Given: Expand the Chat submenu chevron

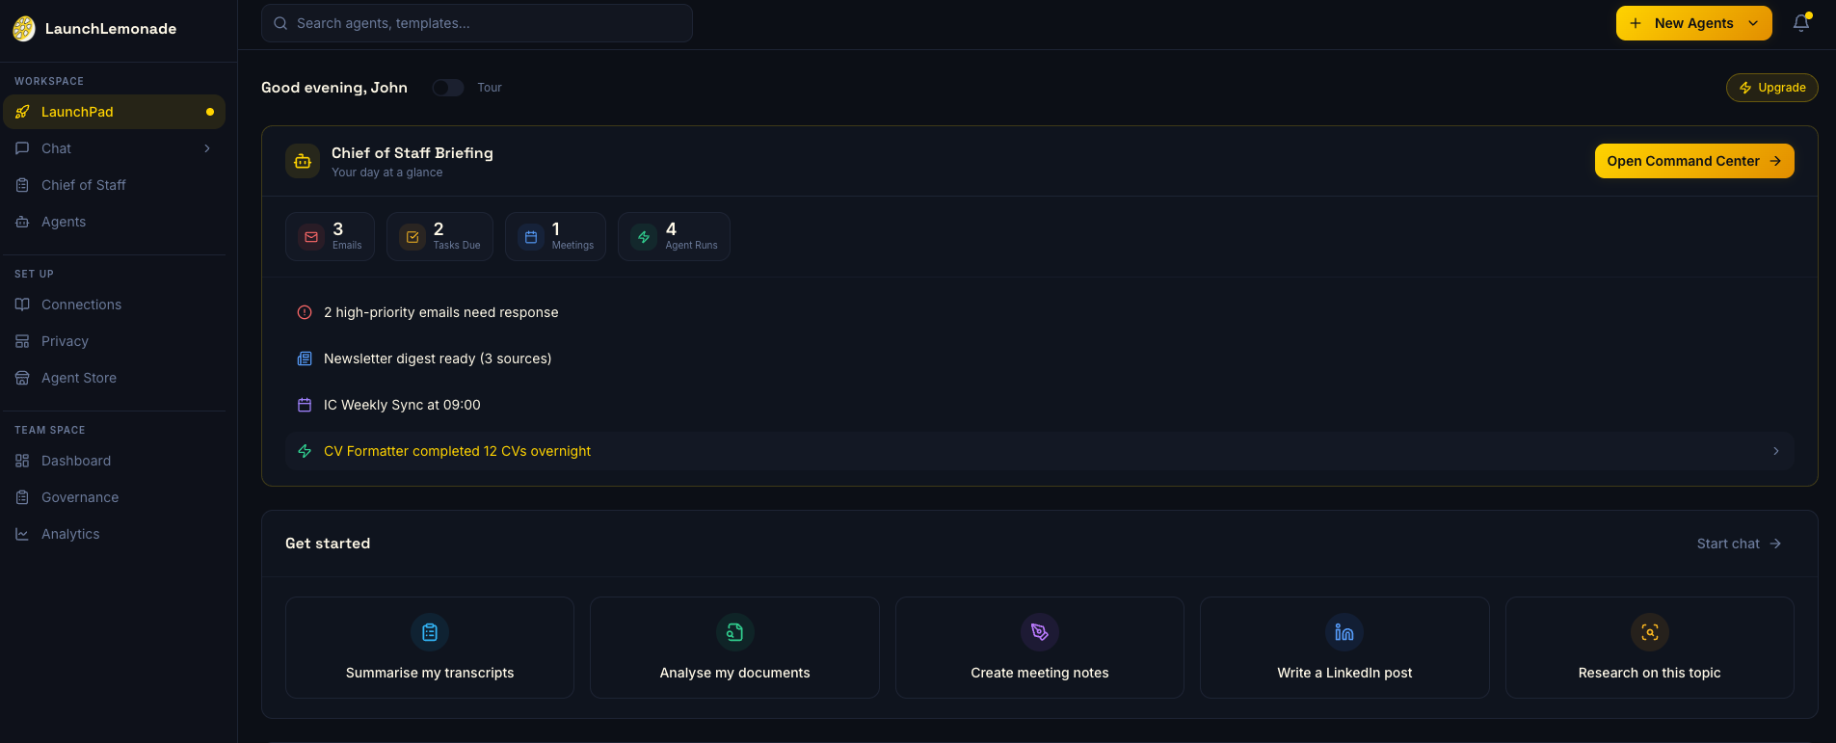Looking at the screenshot, I should (207, 148).
